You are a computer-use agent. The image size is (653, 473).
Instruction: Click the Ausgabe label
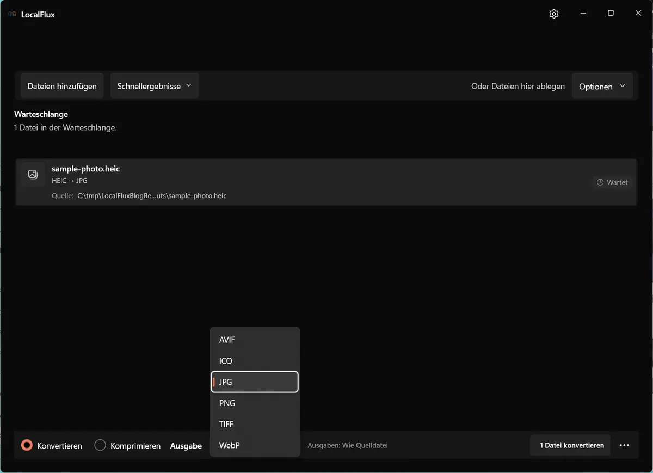(x=186, y=446)
